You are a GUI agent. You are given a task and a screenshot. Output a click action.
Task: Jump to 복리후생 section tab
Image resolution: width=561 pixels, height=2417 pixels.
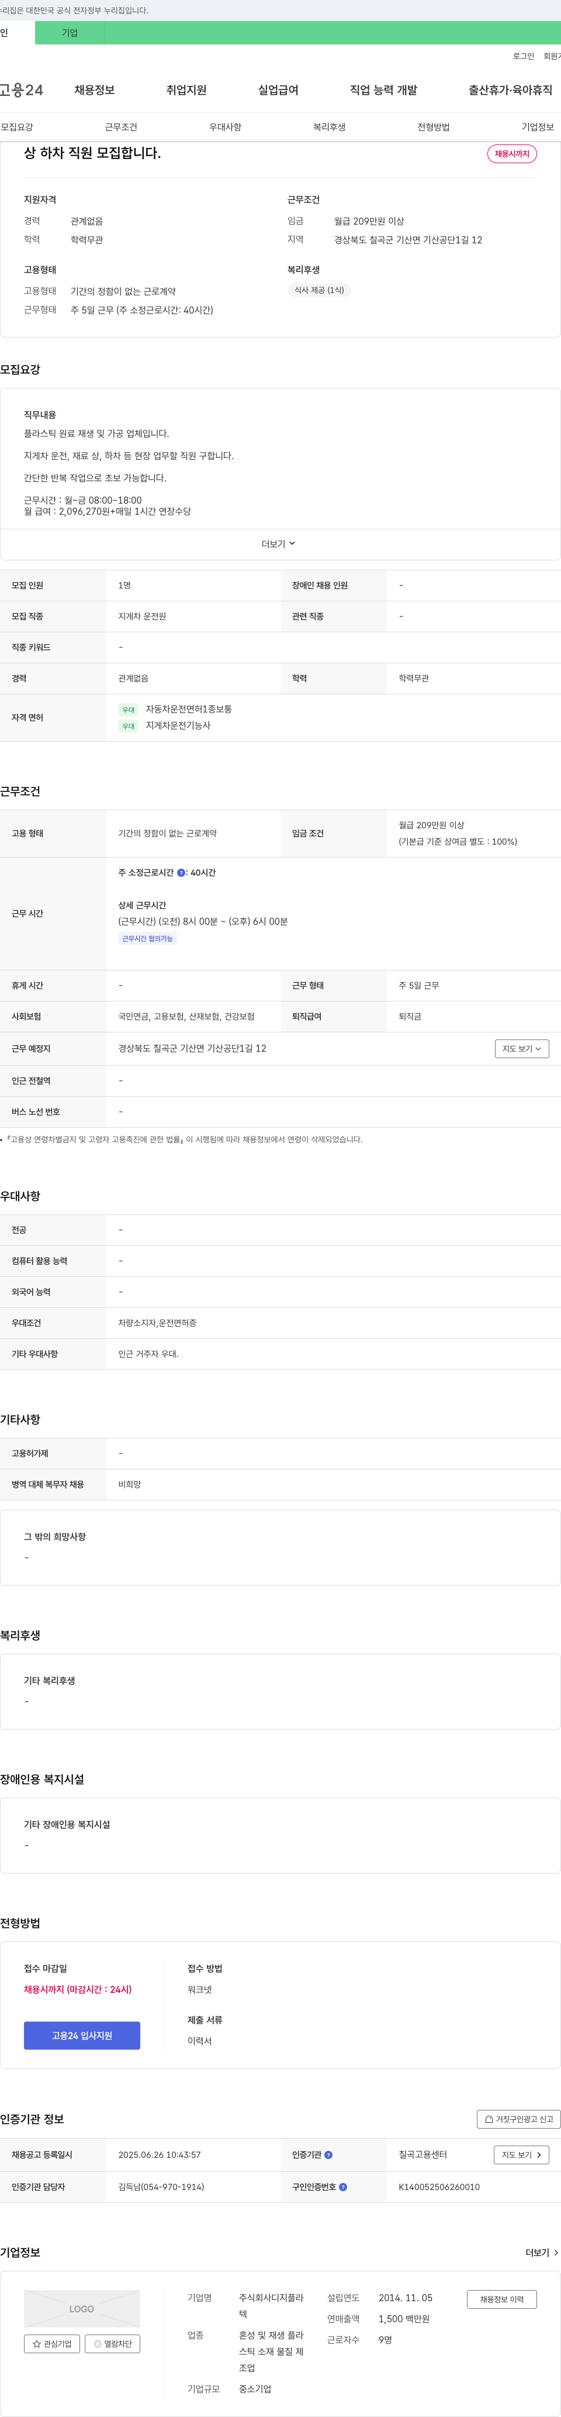tap(329, 127)
